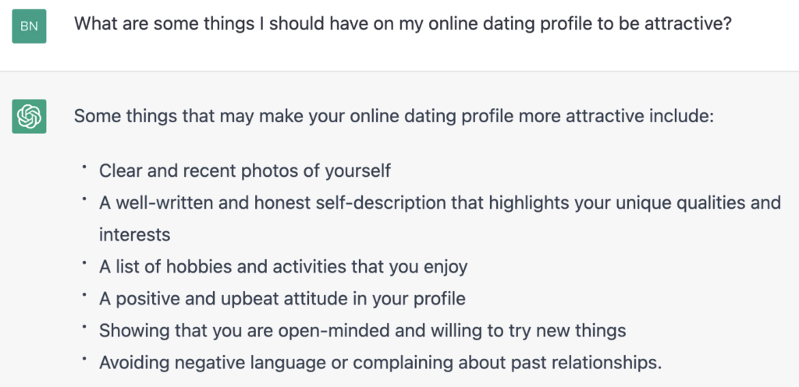799x387 pixels.
Task: Select the 'Clear and recent photos' bullet item
Action: coord(244,171)
